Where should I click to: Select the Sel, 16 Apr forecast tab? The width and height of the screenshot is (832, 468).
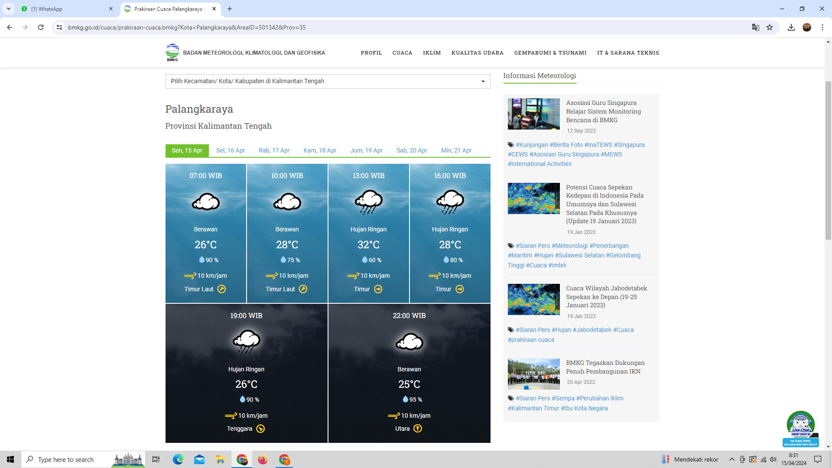231,150
